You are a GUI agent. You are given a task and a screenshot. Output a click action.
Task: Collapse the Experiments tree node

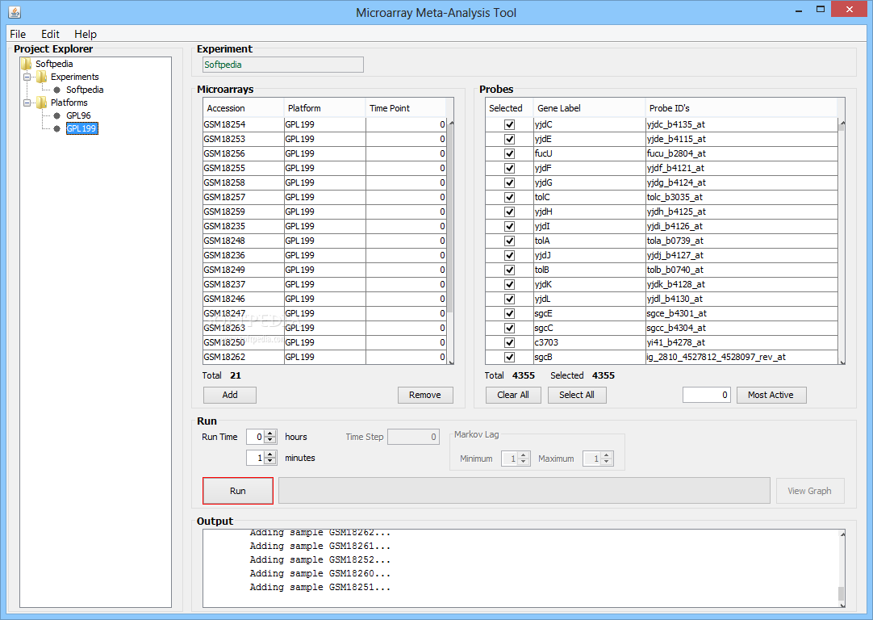tap(27, 77)
